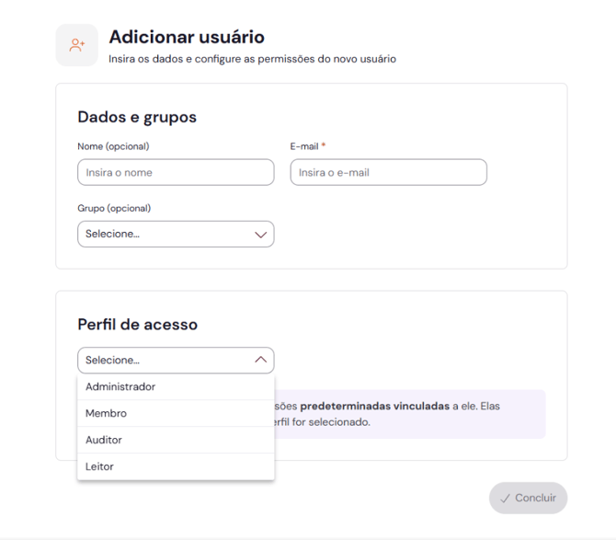
Task: Expand the Grupo dropdown chevron arrow
Action: point(260,235)
